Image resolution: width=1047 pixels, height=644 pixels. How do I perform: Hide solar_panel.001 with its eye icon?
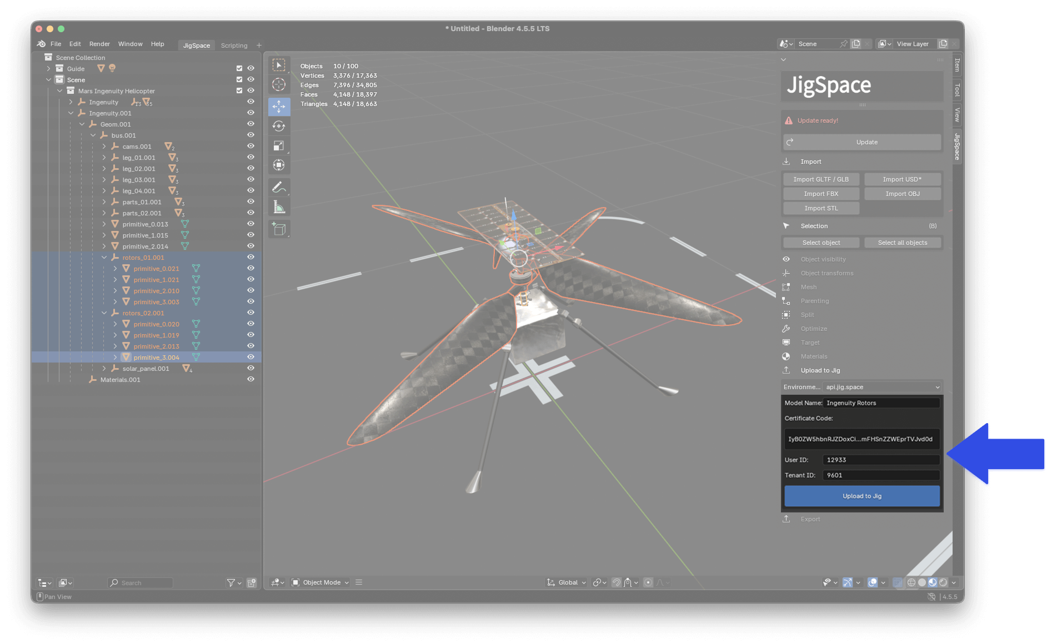251,368
